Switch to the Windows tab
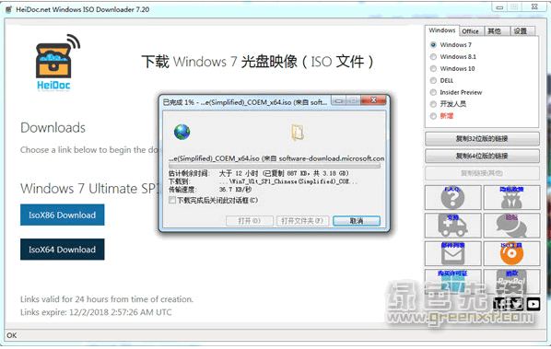551x349 pixels. click(x=441, y=30)
